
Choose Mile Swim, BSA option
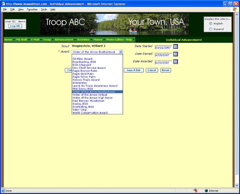coord(97,89)
